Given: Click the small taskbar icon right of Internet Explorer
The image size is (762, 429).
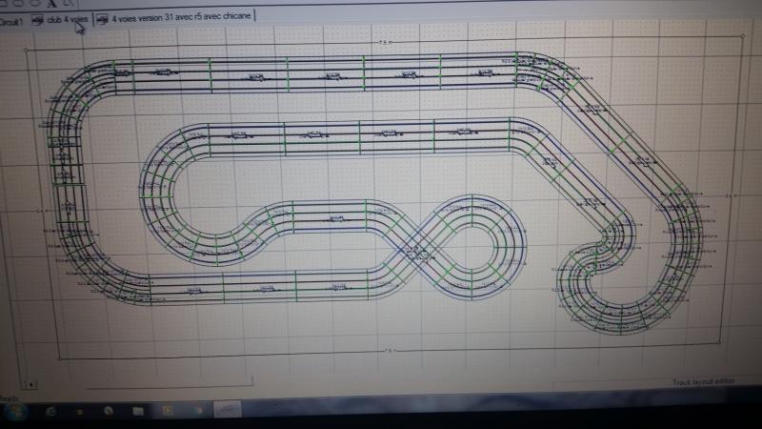Looking at the screenshot, I should 78,411.
